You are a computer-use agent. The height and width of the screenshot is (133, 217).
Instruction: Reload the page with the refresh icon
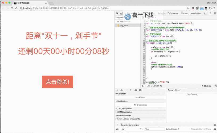12,8
